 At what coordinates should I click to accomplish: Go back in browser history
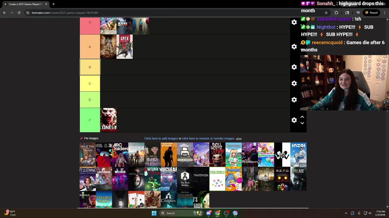[x=4, y=13]
